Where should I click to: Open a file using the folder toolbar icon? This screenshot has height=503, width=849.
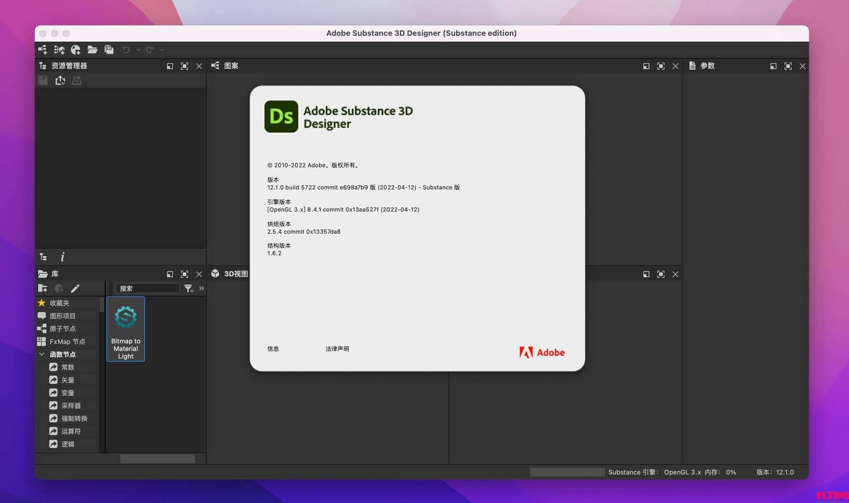[92, 50]
